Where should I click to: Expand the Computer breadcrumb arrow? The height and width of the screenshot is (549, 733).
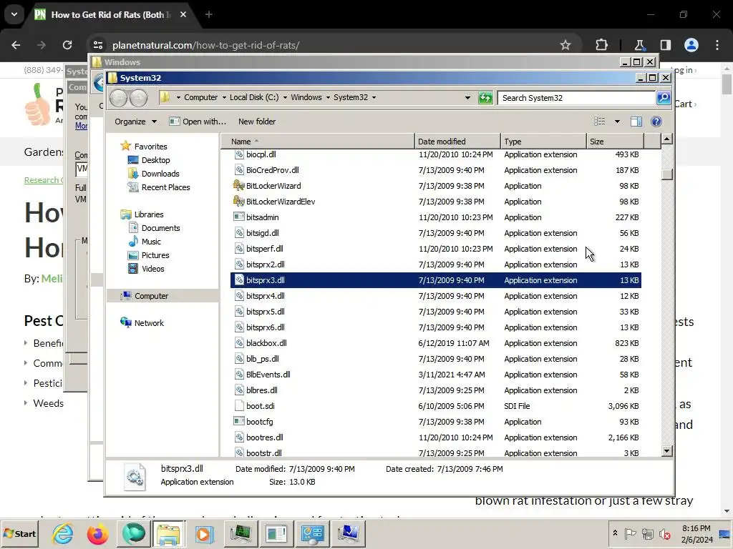[224, 97]
